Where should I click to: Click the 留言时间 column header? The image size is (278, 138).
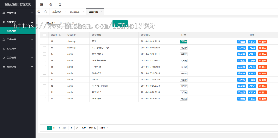click(x=146, y=35)
